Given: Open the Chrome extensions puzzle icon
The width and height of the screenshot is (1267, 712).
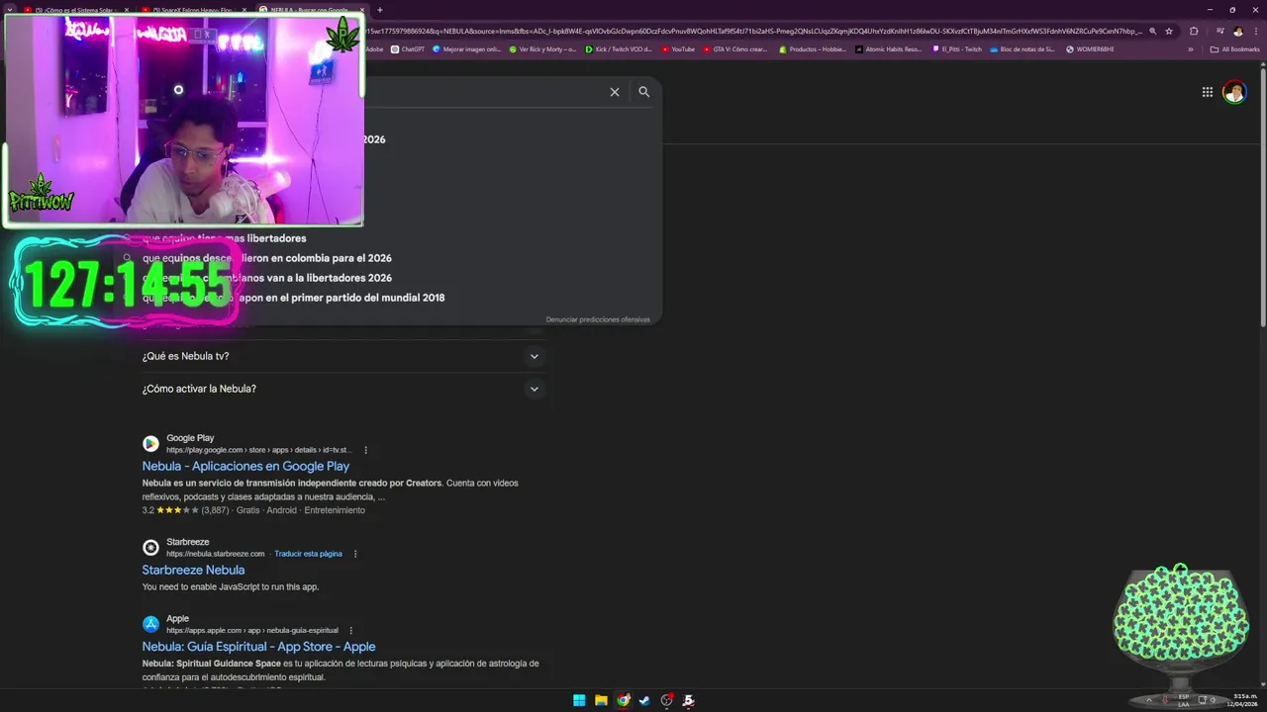Looking at the screenshot, I should (x=1194, y=31).
